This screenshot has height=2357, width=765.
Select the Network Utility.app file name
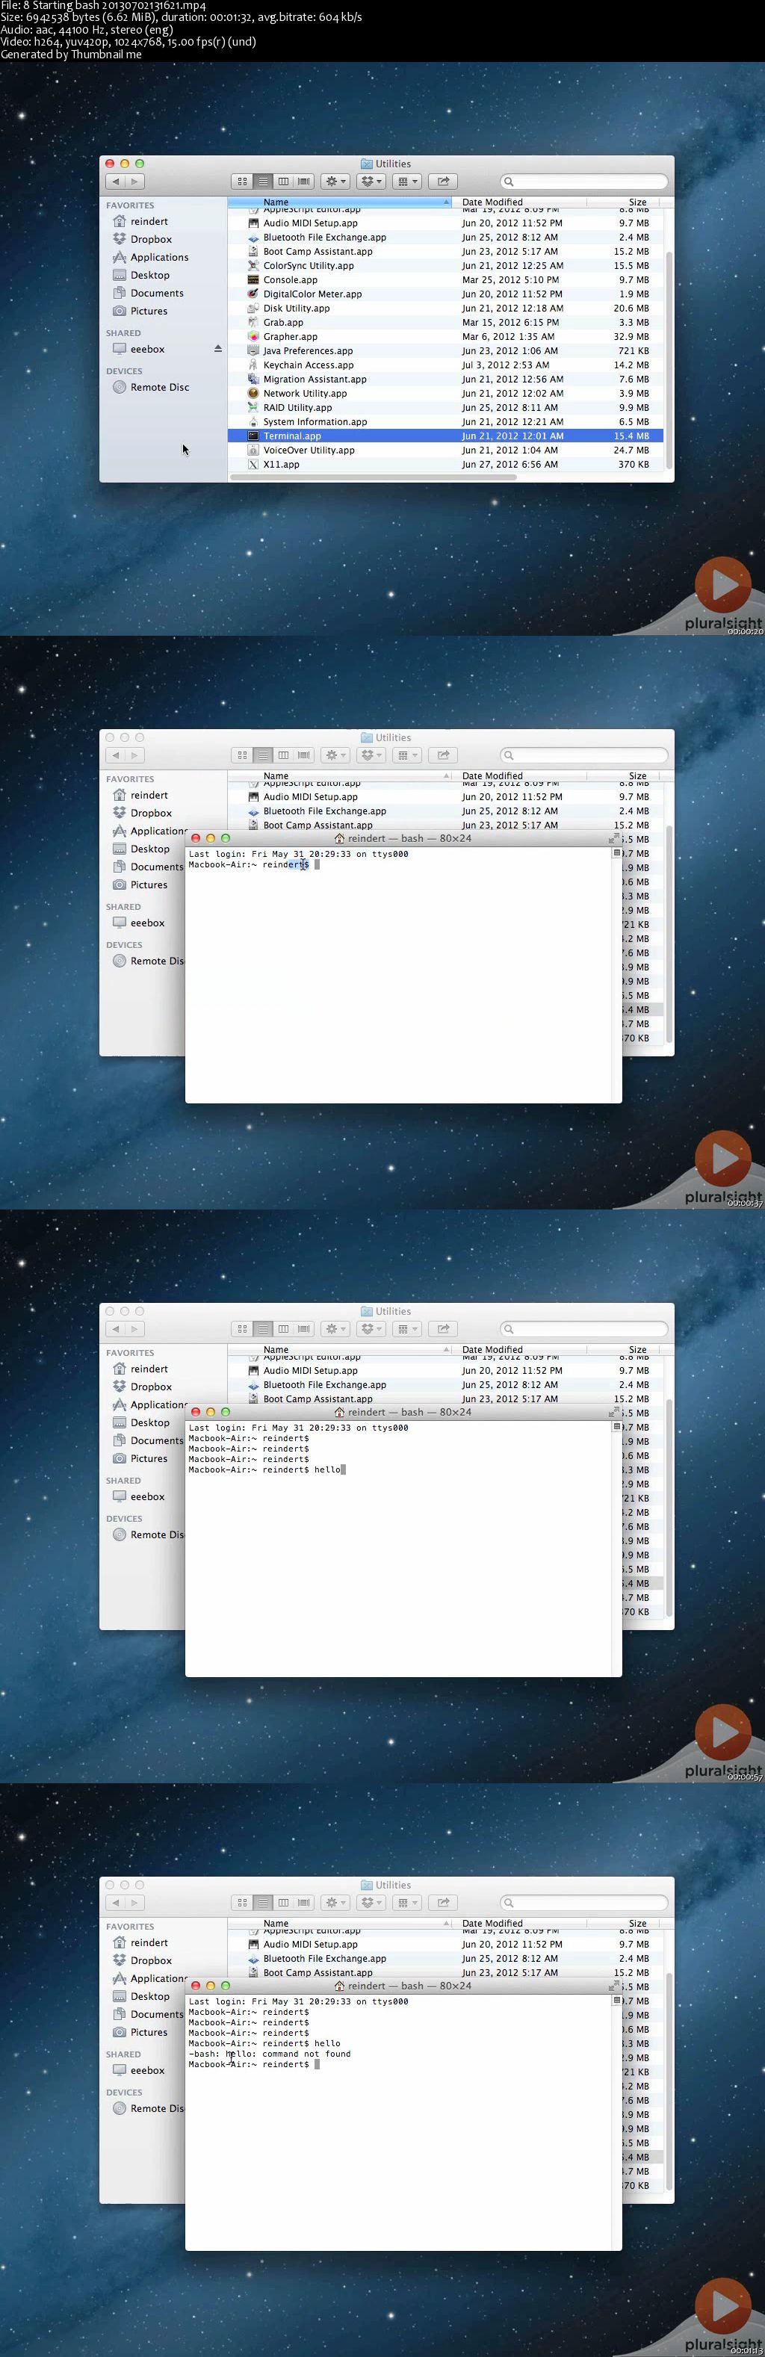(x=305, y=394)
